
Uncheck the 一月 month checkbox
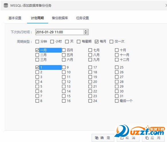click(x=37, y=50)
